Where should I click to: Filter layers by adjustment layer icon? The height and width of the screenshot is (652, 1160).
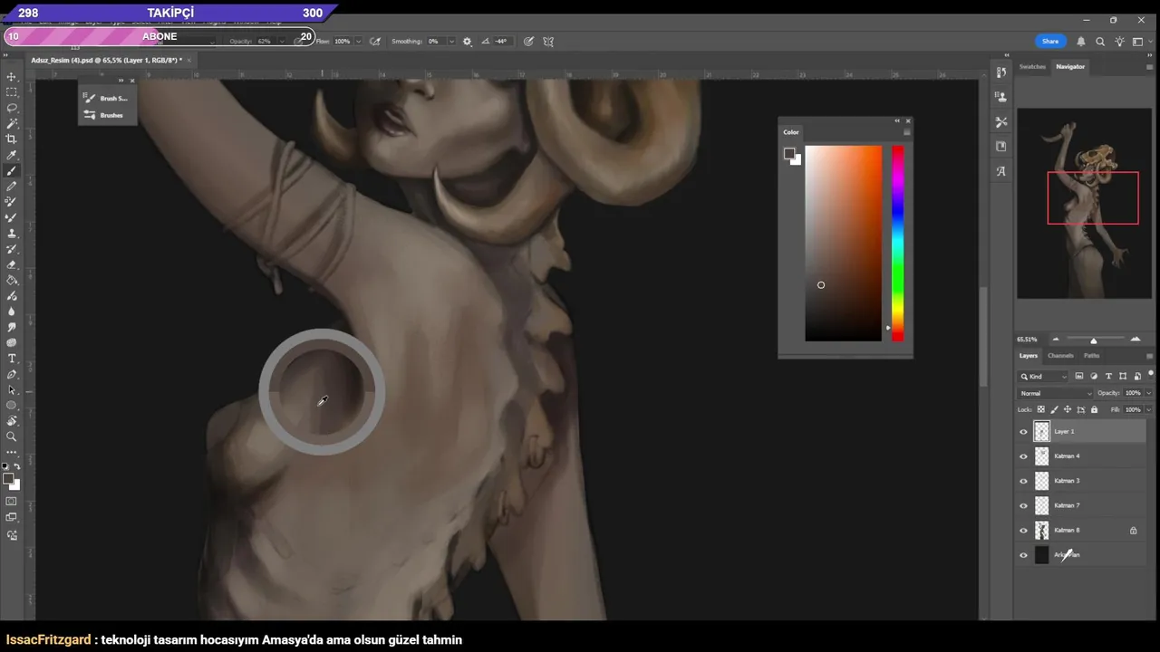1094,376
